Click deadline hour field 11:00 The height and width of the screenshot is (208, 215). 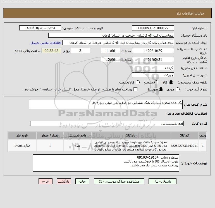(x=111, y=51)
